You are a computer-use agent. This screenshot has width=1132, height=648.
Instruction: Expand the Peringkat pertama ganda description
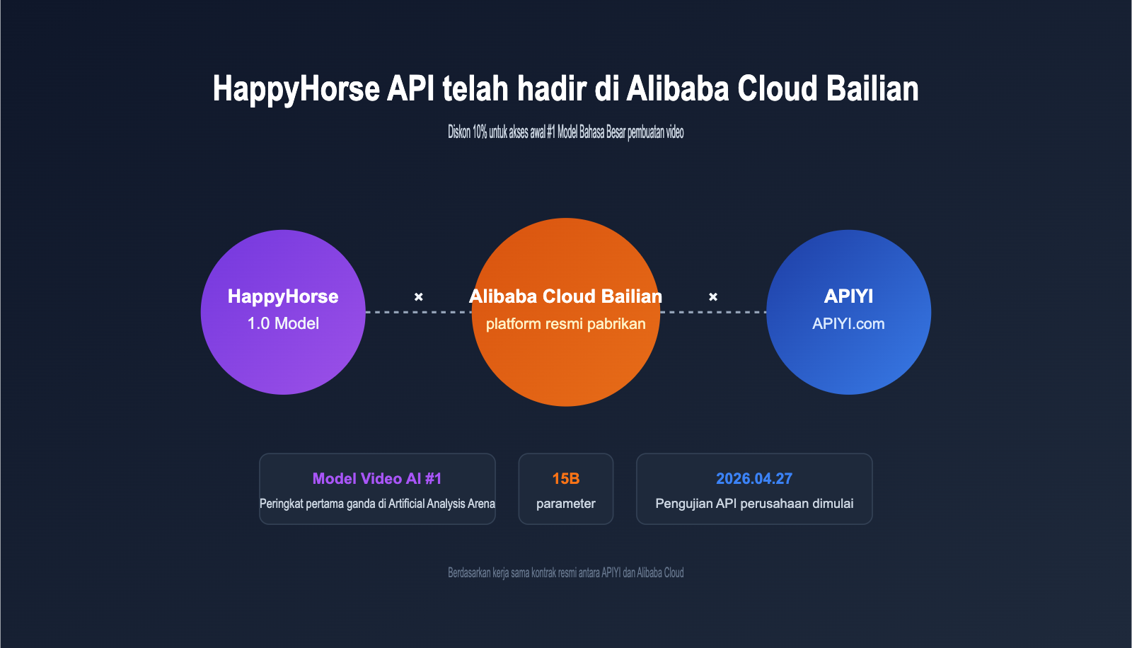click(x=377, y=504)
